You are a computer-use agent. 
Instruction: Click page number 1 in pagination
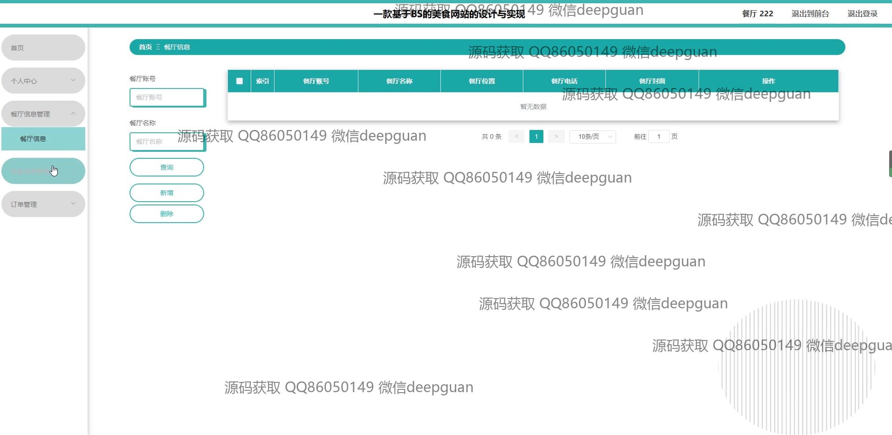(x=536, y=136)
